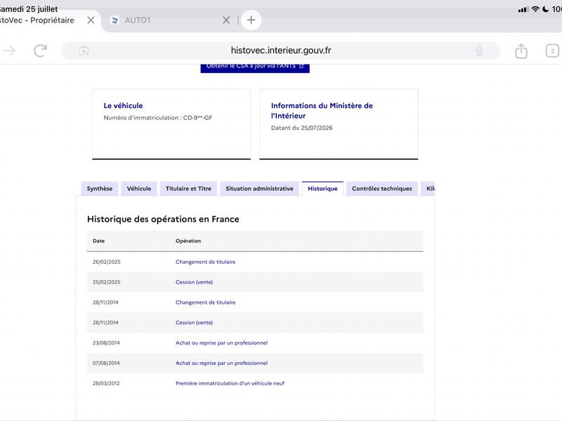
Task: Open the Contrôles techniques tab
Action: click(382, 189)
